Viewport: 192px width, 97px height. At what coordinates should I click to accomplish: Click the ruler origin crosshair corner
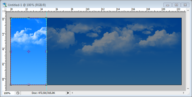coord(4,10)
